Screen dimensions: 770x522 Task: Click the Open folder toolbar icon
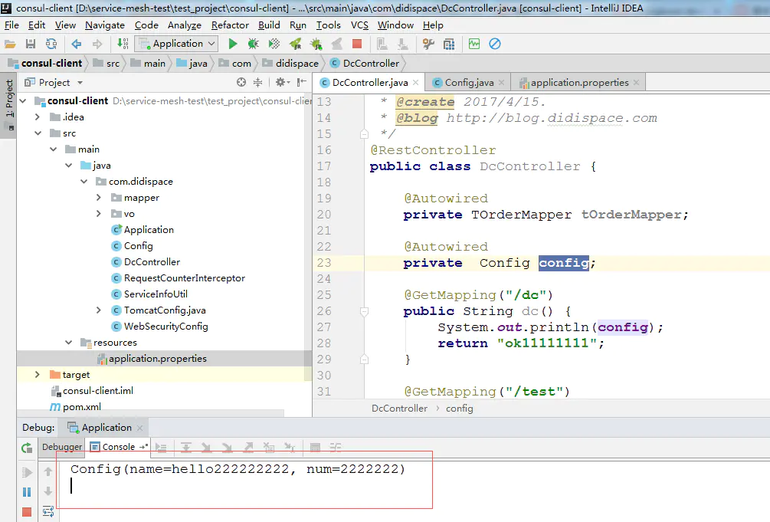pos(10,44)
